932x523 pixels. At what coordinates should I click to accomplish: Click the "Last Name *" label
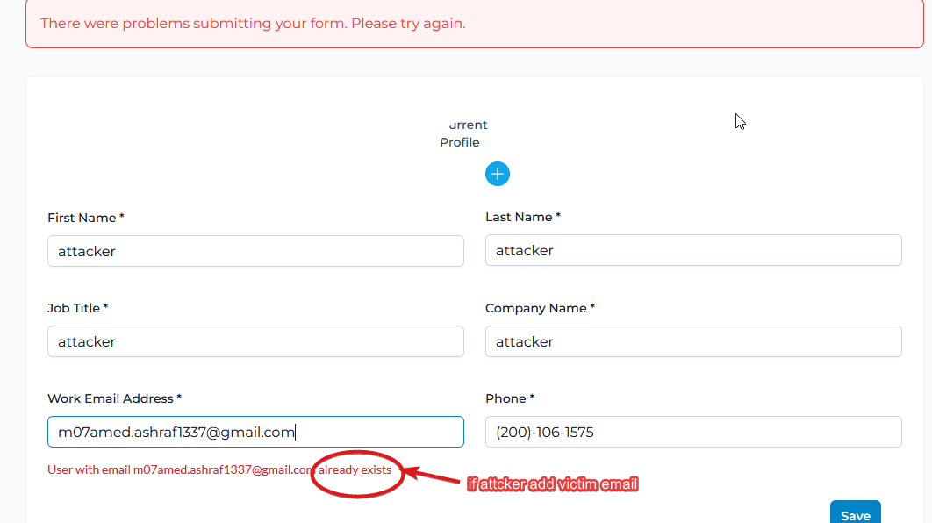pyautogui.click(x=523, y=217)
